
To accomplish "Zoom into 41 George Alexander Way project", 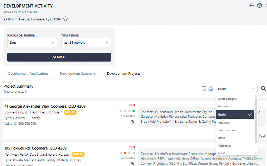I will [132, 122].
